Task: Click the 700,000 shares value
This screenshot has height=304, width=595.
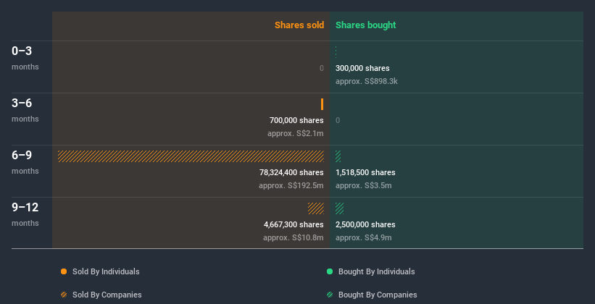Action: pyautogui.click(x=296, y=120)
